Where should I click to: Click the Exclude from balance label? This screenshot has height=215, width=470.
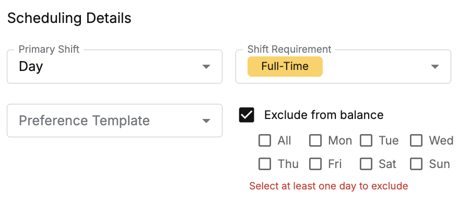tap(324, 115)
